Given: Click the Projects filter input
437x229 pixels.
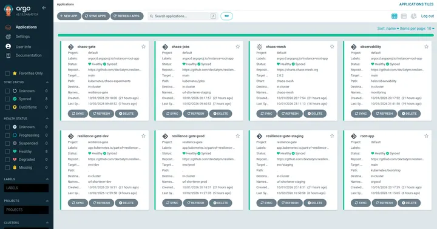Looking at the screenshot, I should (26, 210).
